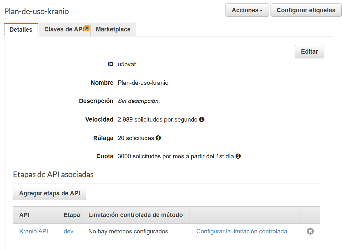
Task: Click the Configurar etiquetas button
Action: [306, 10]
